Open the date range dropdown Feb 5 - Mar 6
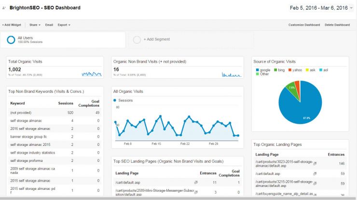The image size is (357, 200). point(321,8)
